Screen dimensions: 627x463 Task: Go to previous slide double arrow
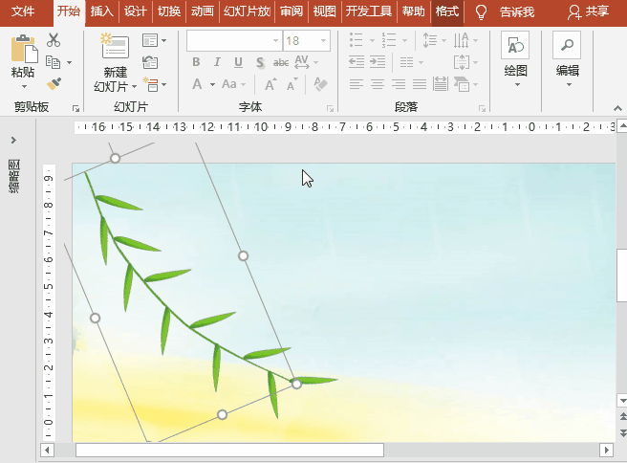point(622,416)
